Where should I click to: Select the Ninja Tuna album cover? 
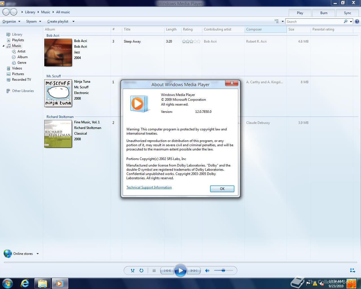58,93
